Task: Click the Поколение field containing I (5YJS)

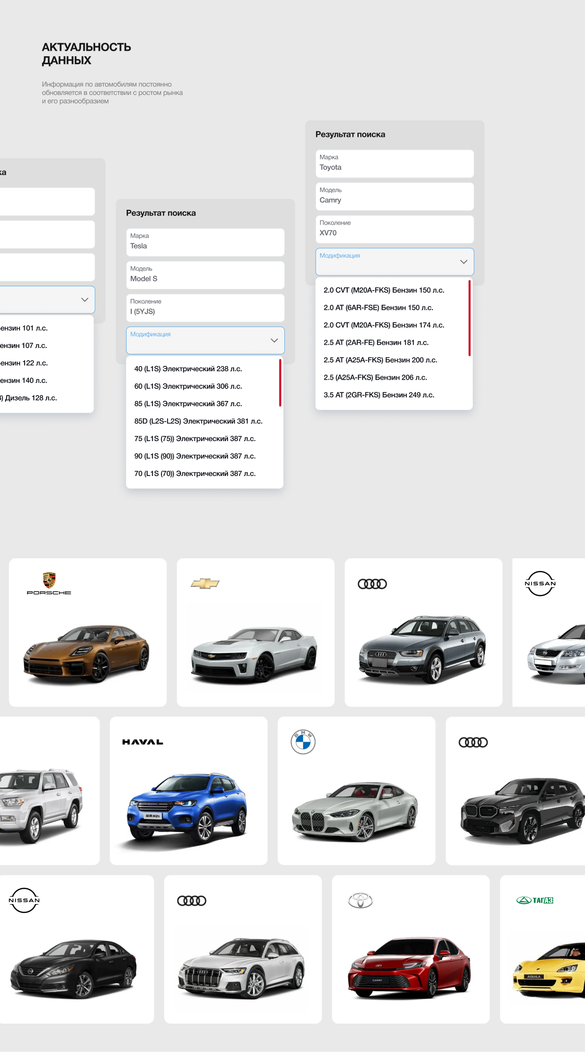Action: point(205,308)
